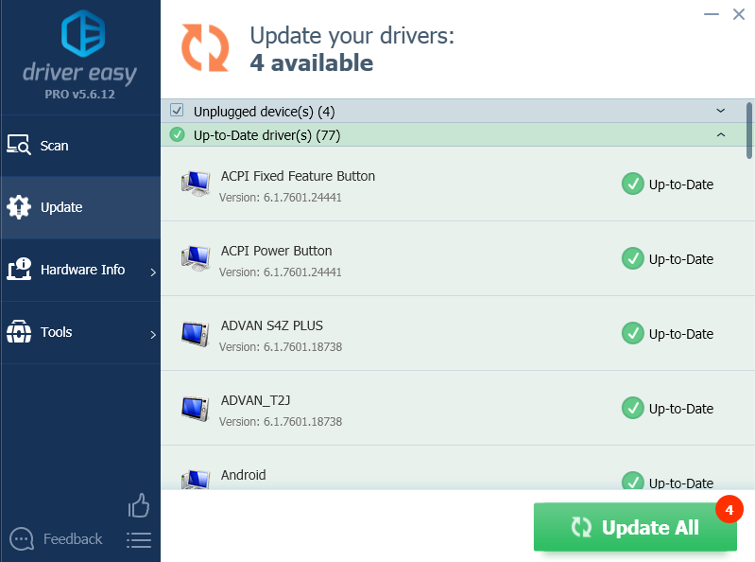Expand the Hardware Info submenu arrow

153,272
